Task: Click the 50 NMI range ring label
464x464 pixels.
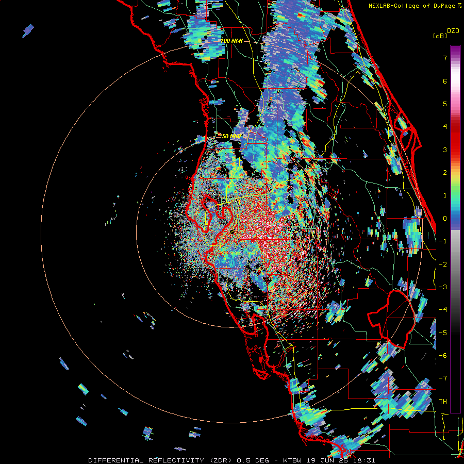Action: [x=231, y=136]
